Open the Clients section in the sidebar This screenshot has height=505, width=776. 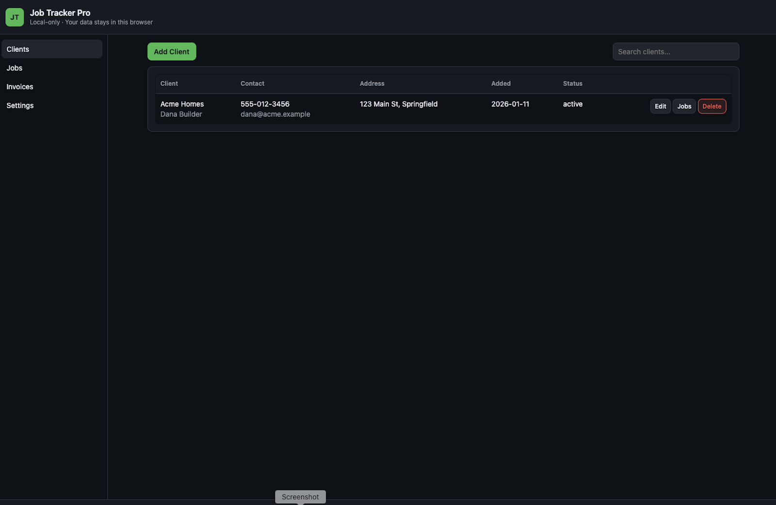(17, 49)
